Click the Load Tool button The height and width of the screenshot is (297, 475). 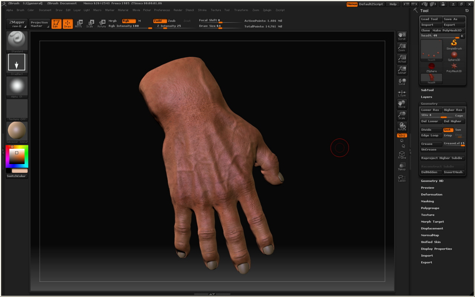(430, 19)
